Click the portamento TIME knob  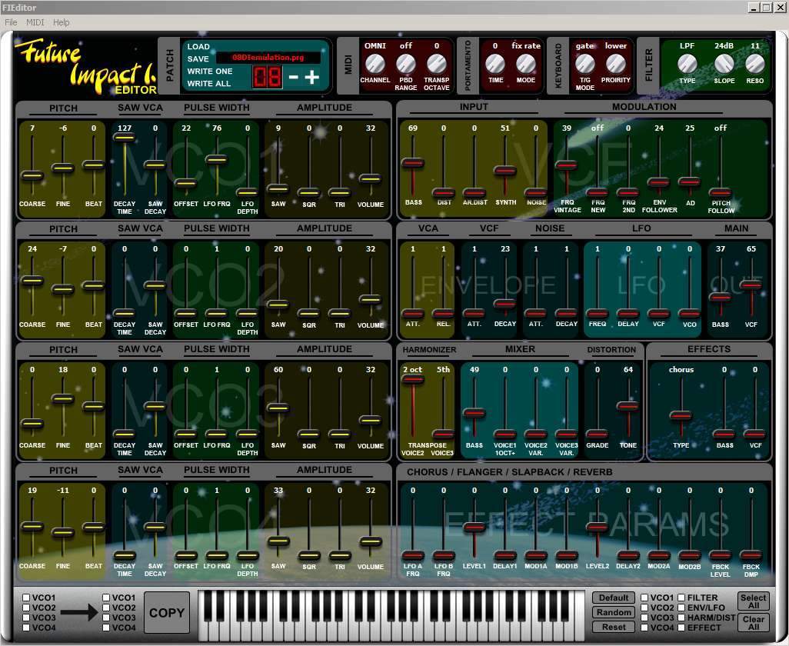495,63
